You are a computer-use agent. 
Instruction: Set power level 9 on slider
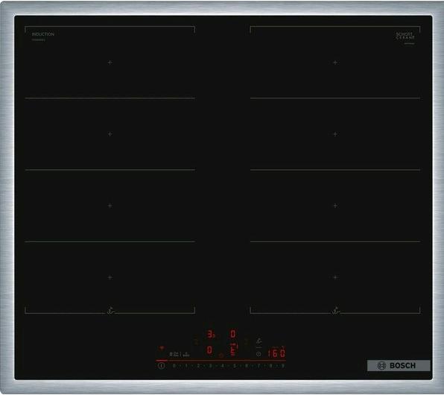[282, 366]
